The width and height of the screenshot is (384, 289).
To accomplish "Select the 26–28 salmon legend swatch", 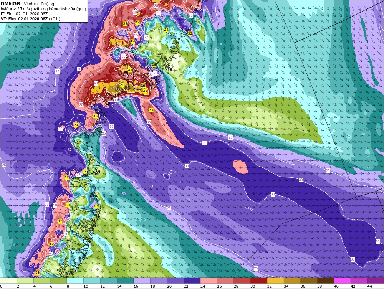I will (225, 281).
